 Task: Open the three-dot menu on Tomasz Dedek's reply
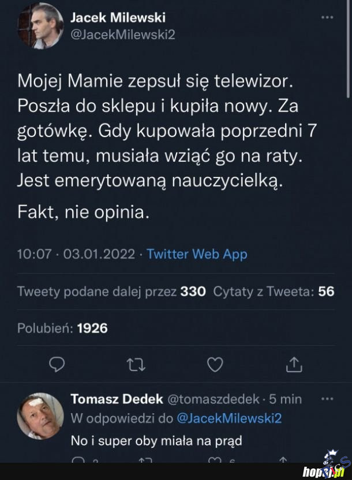(327, 398)
